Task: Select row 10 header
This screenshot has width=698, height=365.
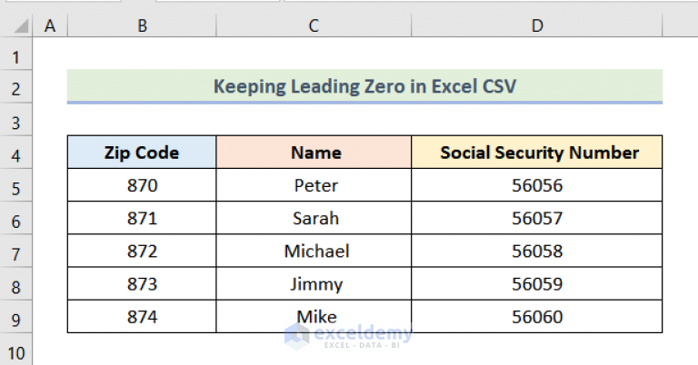Action: coord(16,350)
